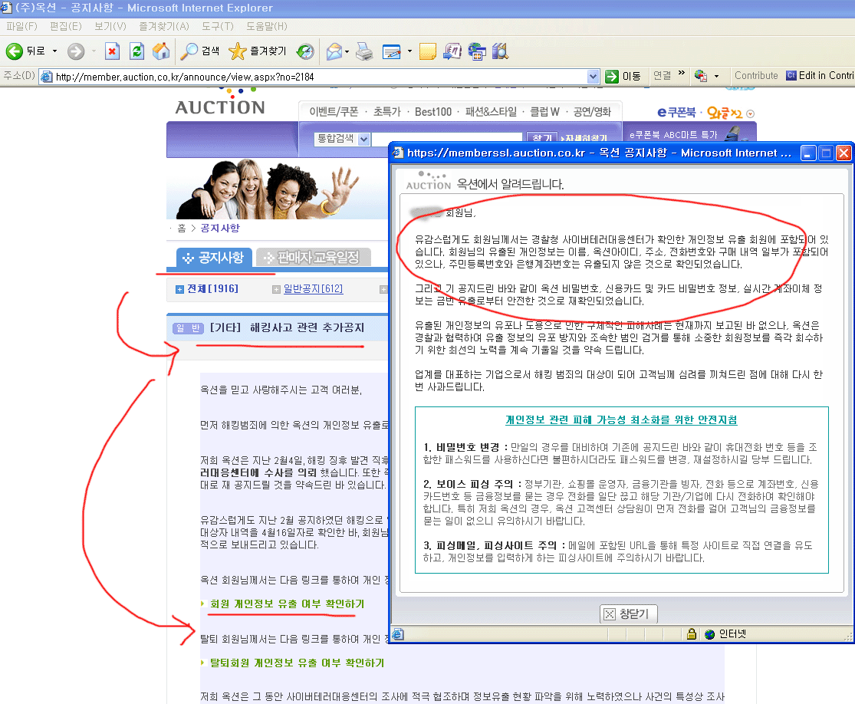The image size is (855, 704).
Task: Click the Research book-and-magnifier icon
Action: point(500,51)
